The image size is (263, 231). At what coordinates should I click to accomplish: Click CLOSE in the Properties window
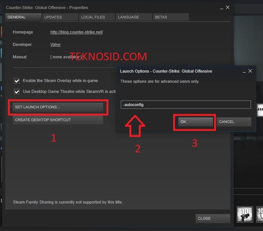[x=213, y=219]
